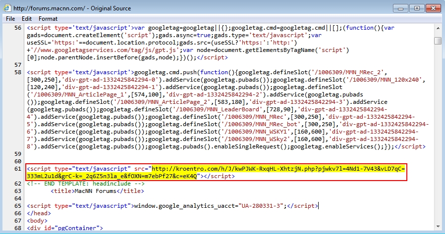The width and height of the screenshot is (445, 234).
Task: Open the Edit menu
Action: click(27, 19)
